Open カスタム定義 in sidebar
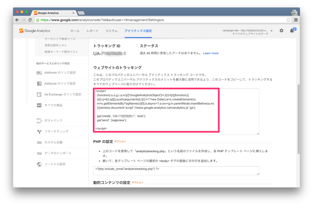313x206 pixels. [x=53, y=143]
